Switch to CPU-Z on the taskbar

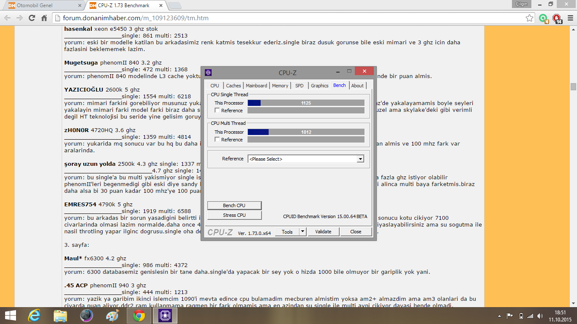tap(165, 316)
